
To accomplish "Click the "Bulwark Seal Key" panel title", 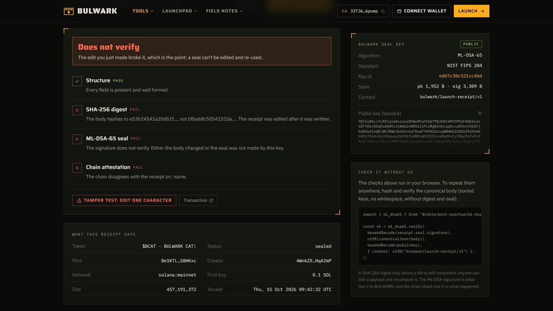I will [x=382, y=44].
